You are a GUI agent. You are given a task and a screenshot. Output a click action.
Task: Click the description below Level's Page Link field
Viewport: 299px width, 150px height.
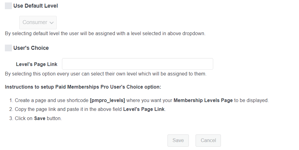106,74
